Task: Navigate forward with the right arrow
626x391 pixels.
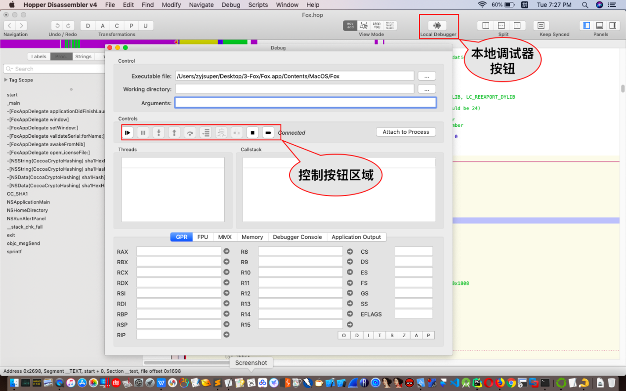Action: (x=21, y=26)
